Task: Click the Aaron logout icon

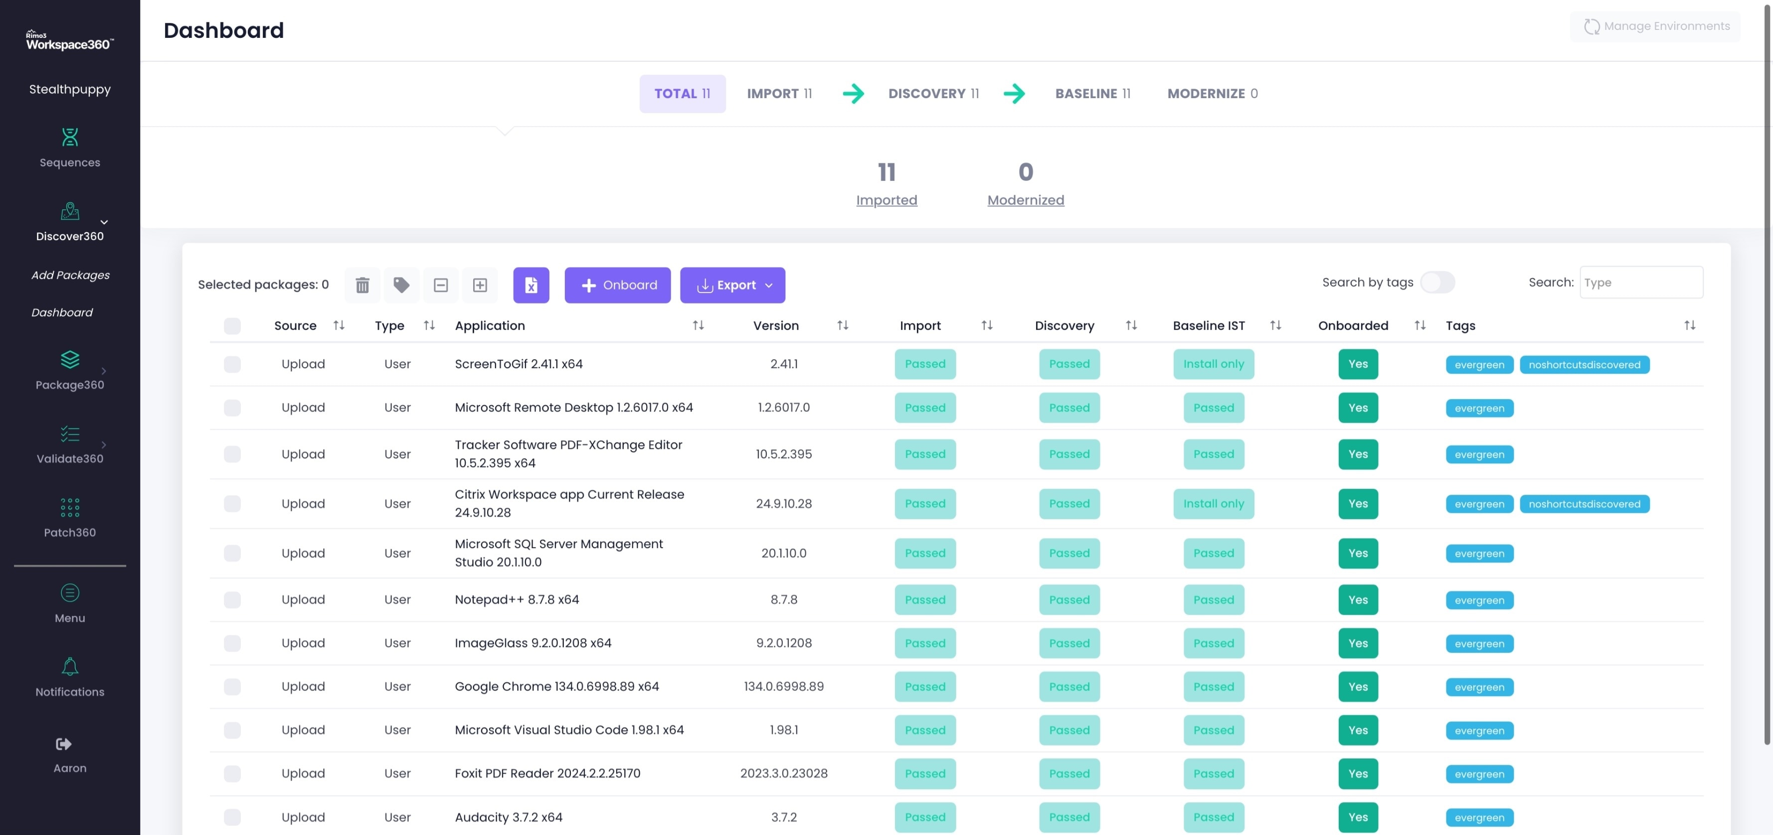Action: point(63,743)
